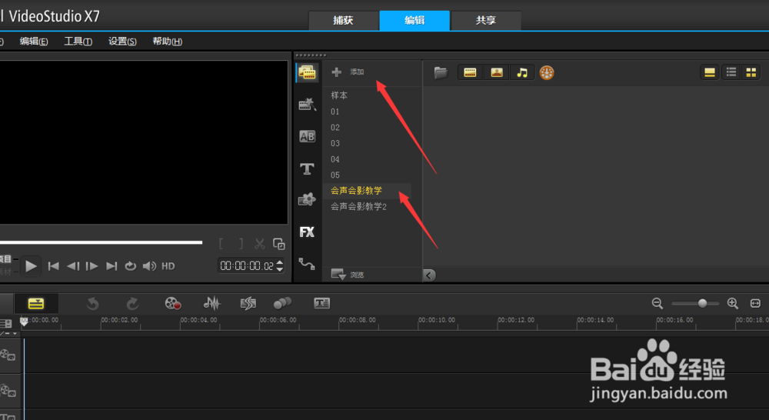Split clip with scissors icon
This screenshot has height=420, width=769.
click(x=259, y=244)
